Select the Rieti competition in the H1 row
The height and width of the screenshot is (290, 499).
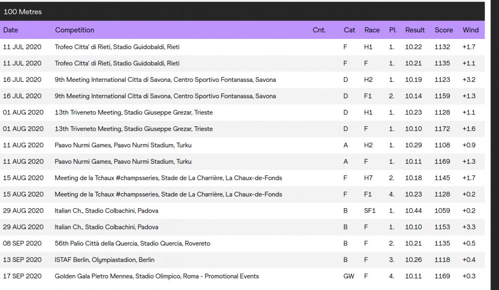(117, 47)
